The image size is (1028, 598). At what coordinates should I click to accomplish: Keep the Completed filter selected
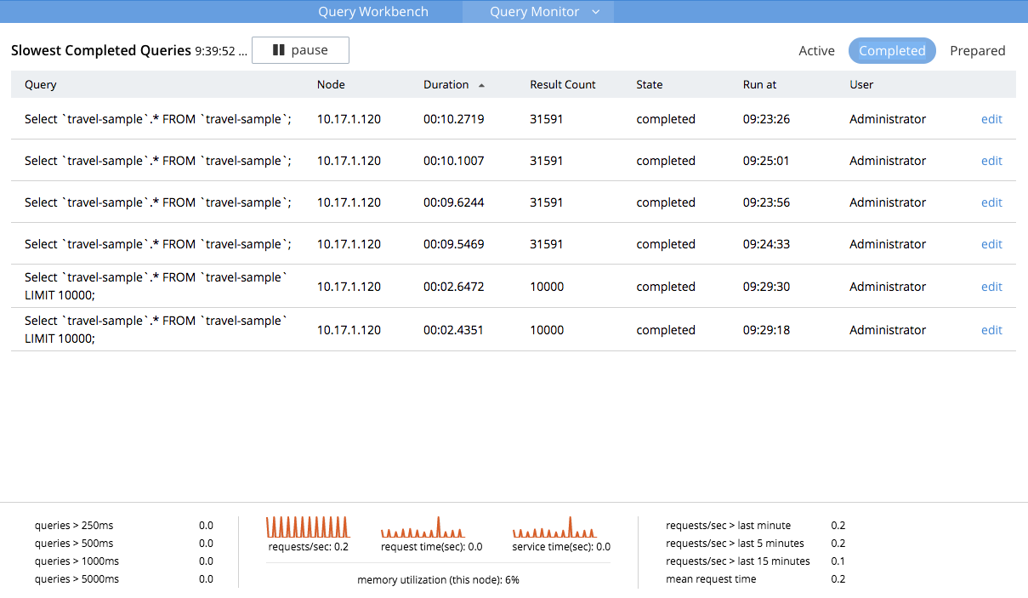[892, 51]
